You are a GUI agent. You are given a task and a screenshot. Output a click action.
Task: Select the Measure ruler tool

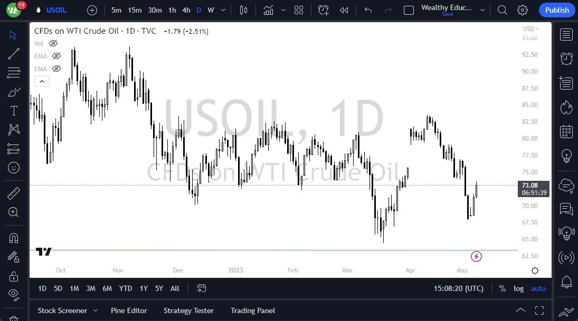(13, 193)
